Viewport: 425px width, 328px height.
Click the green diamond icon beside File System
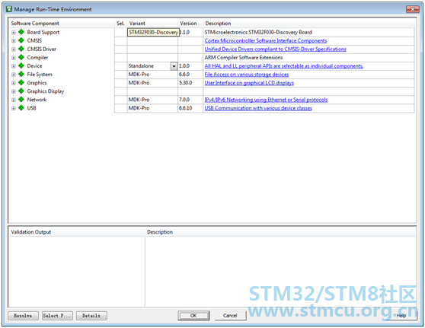(21, 75)
